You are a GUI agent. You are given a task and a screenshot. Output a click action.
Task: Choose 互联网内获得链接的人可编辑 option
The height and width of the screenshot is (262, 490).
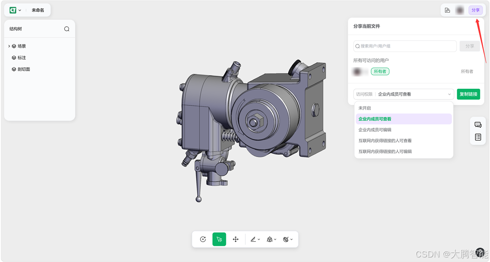pyautogui.click(x=404, y=152)
